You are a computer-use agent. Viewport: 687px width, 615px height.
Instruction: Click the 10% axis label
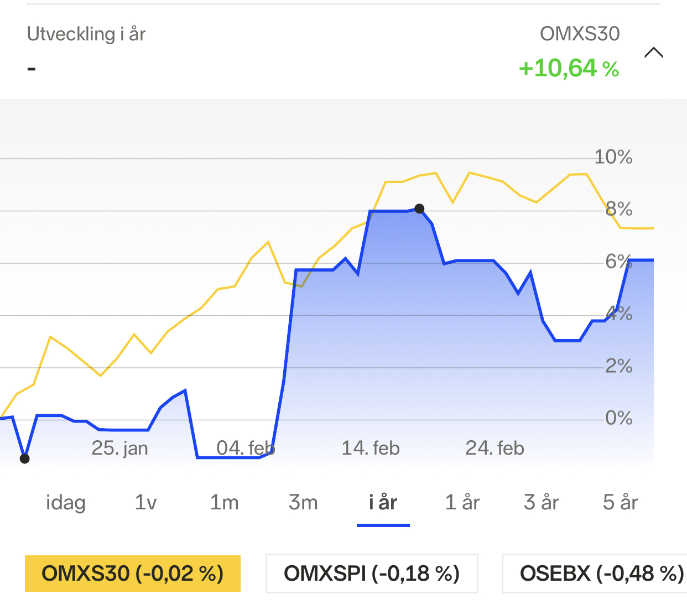pyautogui.click(x=613, y=157)
